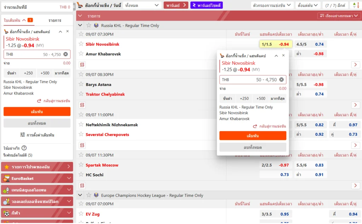Switch to the รายการ tab
362x224 pixels.
coord(55,20)
